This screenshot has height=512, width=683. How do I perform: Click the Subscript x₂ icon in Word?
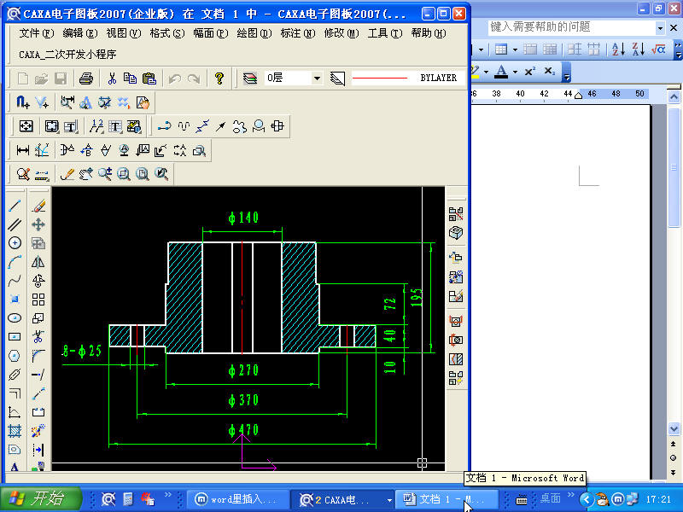(x=550, y=72)
